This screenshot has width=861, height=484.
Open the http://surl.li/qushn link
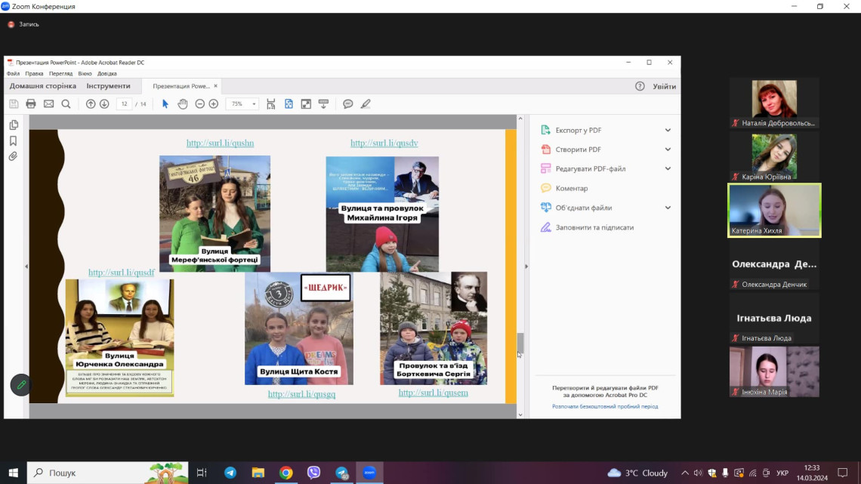click(221, 143)
